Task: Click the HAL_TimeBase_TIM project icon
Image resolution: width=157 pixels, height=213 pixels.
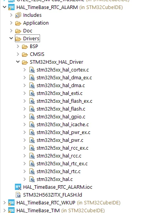Action: [11, 210]
